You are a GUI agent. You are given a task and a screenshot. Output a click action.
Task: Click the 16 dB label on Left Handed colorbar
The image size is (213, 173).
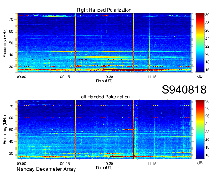pyautogui.click(x=207, y=155)
